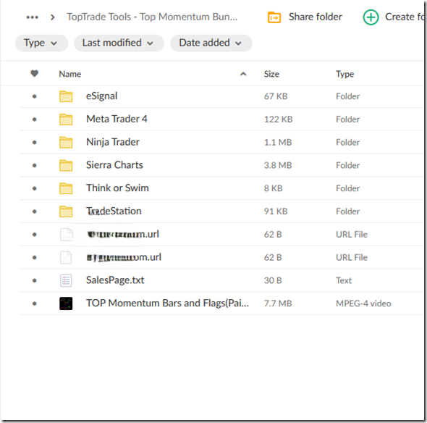Click the 122 KB size value

(x=278, y=119)
